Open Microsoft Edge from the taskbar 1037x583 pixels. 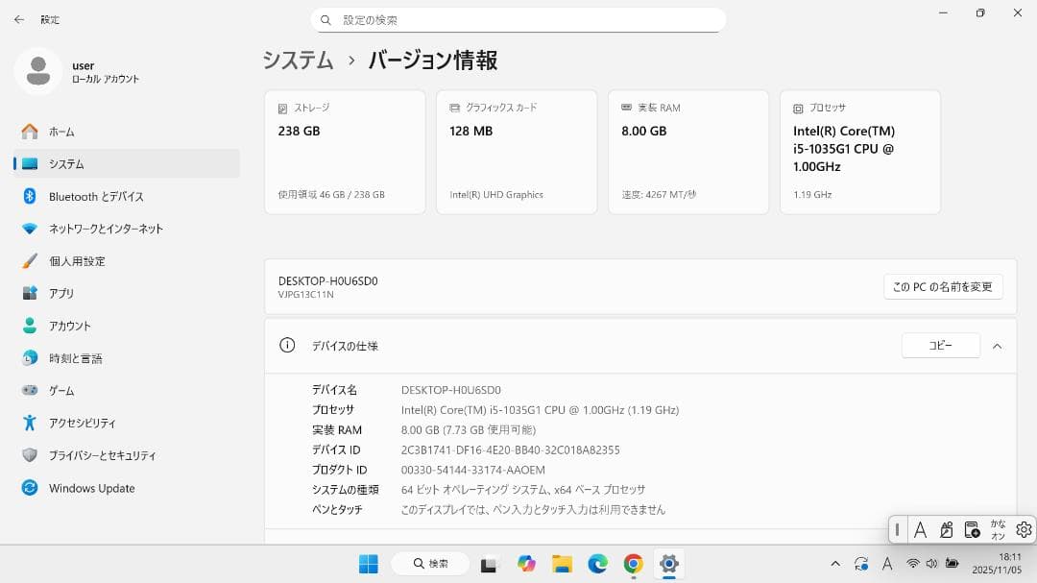pyautogui.click(x=597, y=565)
